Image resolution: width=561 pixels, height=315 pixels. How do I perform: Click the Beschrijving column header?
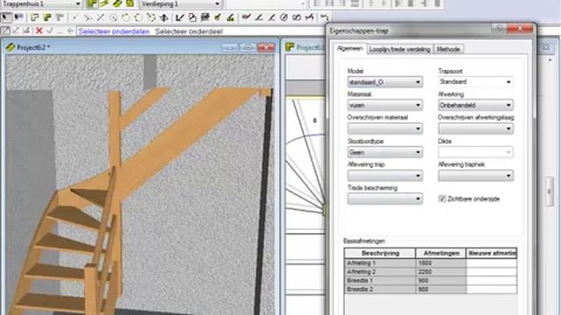(x=380, y=253)
